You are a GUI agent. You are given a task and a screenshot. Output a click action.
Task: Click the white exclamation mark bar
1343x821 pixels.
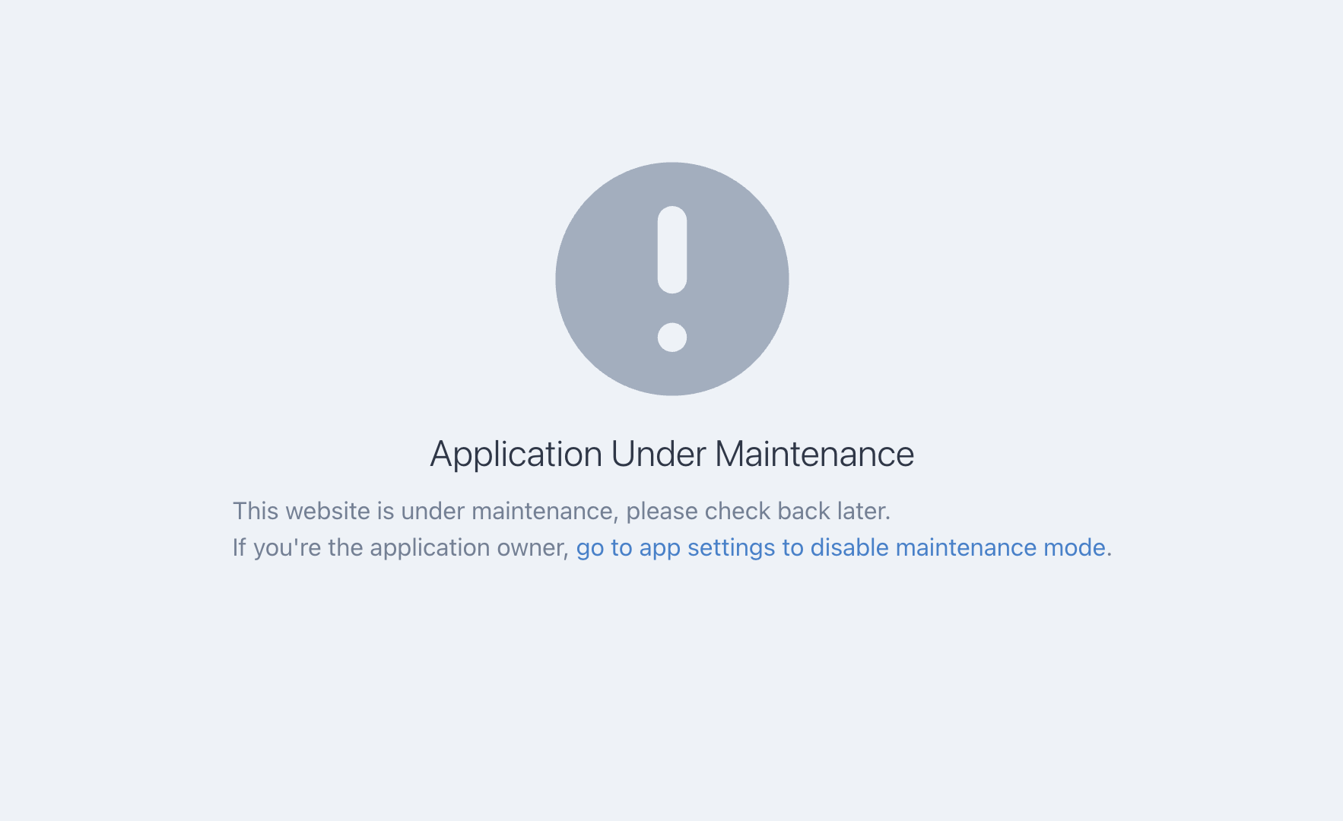[672, 249]
